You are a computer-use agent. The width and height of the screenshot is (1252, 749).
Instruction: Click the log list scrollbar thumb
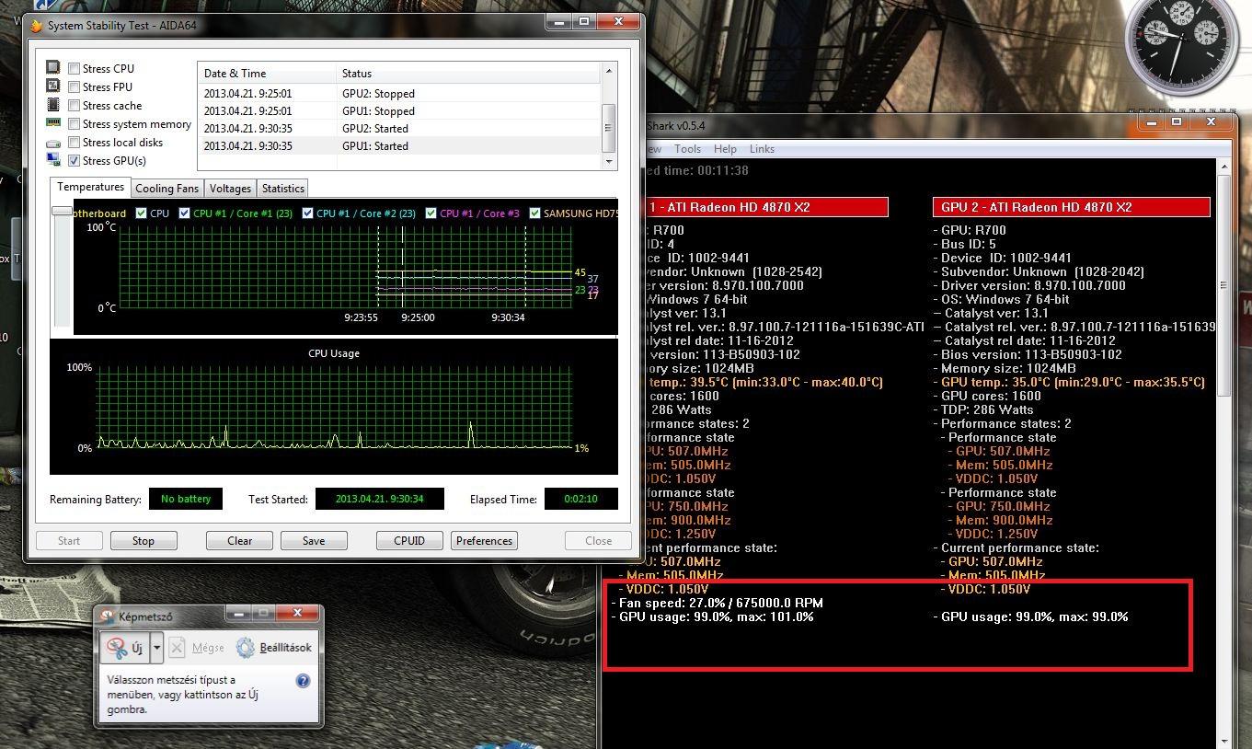(x=608, y=130)
